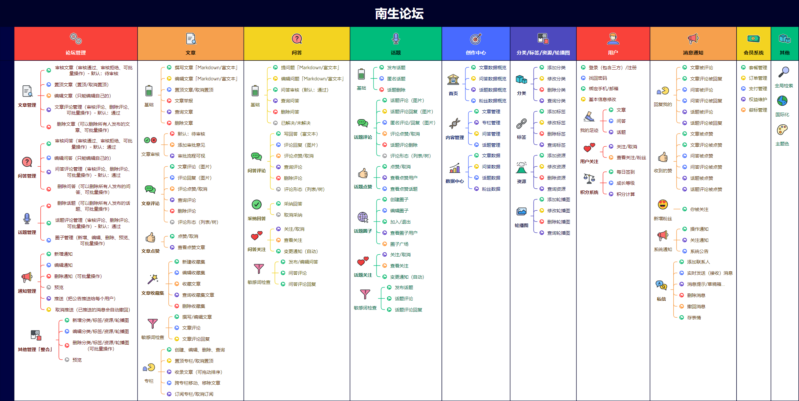
Task: Click the bullet beside 置顶文章 in 文章管理
Action: [x=49, y=85]
